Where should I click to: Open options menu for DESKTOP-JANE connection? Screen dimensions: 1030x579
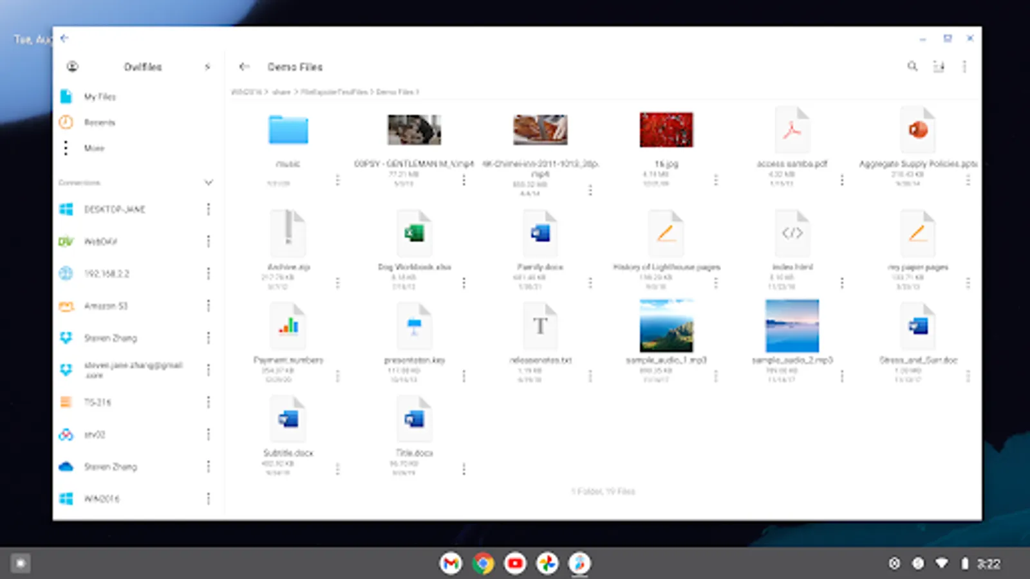click(x=208, y=209)
